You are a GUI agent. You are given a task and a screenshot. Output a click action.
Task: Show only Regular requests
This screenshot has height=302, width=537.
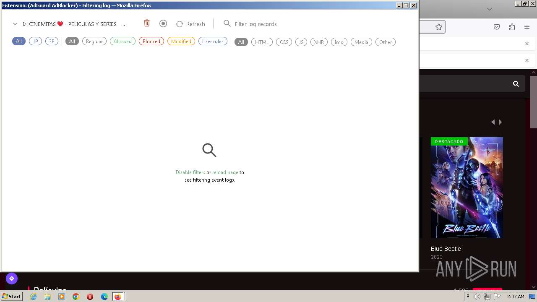pyautogui.click(x=94, y=41)
